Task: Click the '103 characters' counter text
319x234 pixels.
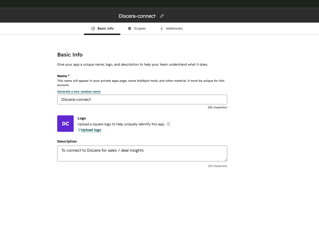Action: click(217, 166)
